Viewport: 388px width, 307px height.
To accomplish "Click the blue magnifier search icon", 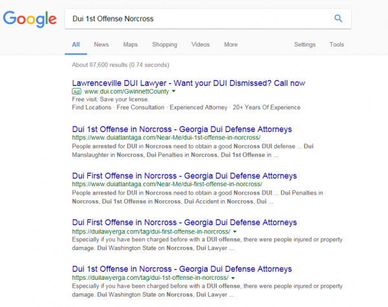I will [338, 19].
